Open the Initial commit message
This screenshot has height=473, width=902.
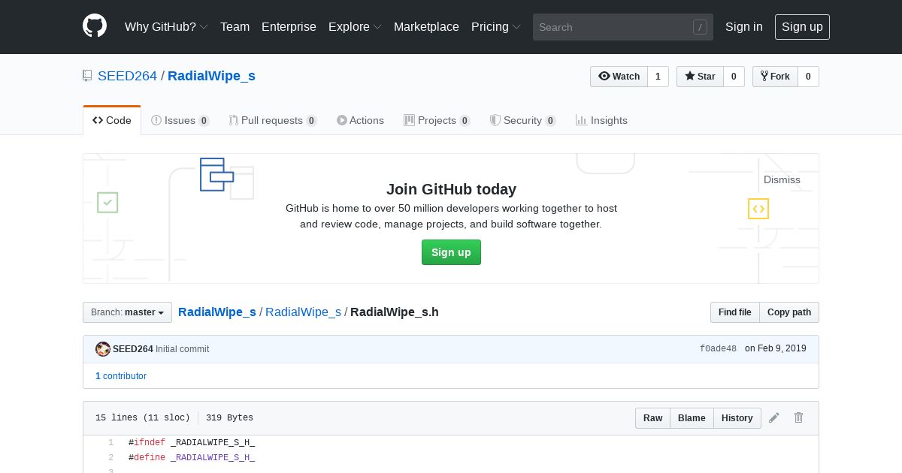tap(183, 349)
